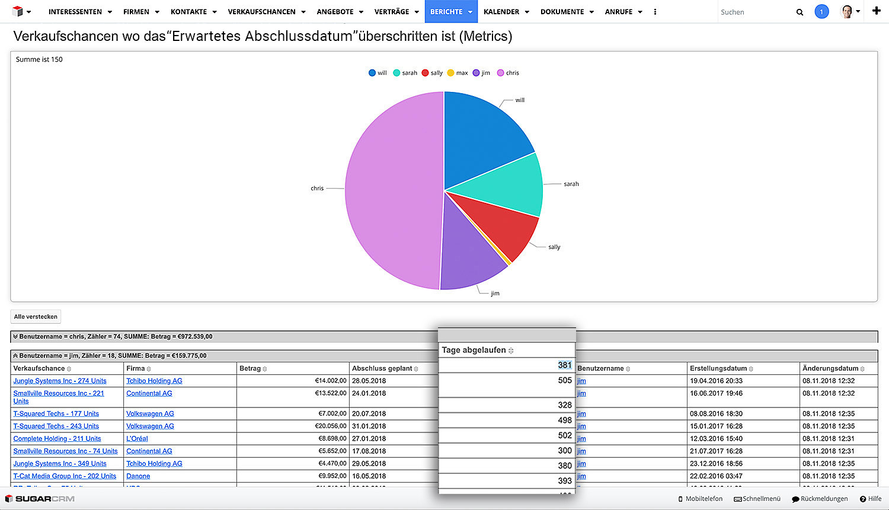Click the plus quick create icon
Image resolution: width=889 pixels, height=510 pixels.
tap(877, 11)
